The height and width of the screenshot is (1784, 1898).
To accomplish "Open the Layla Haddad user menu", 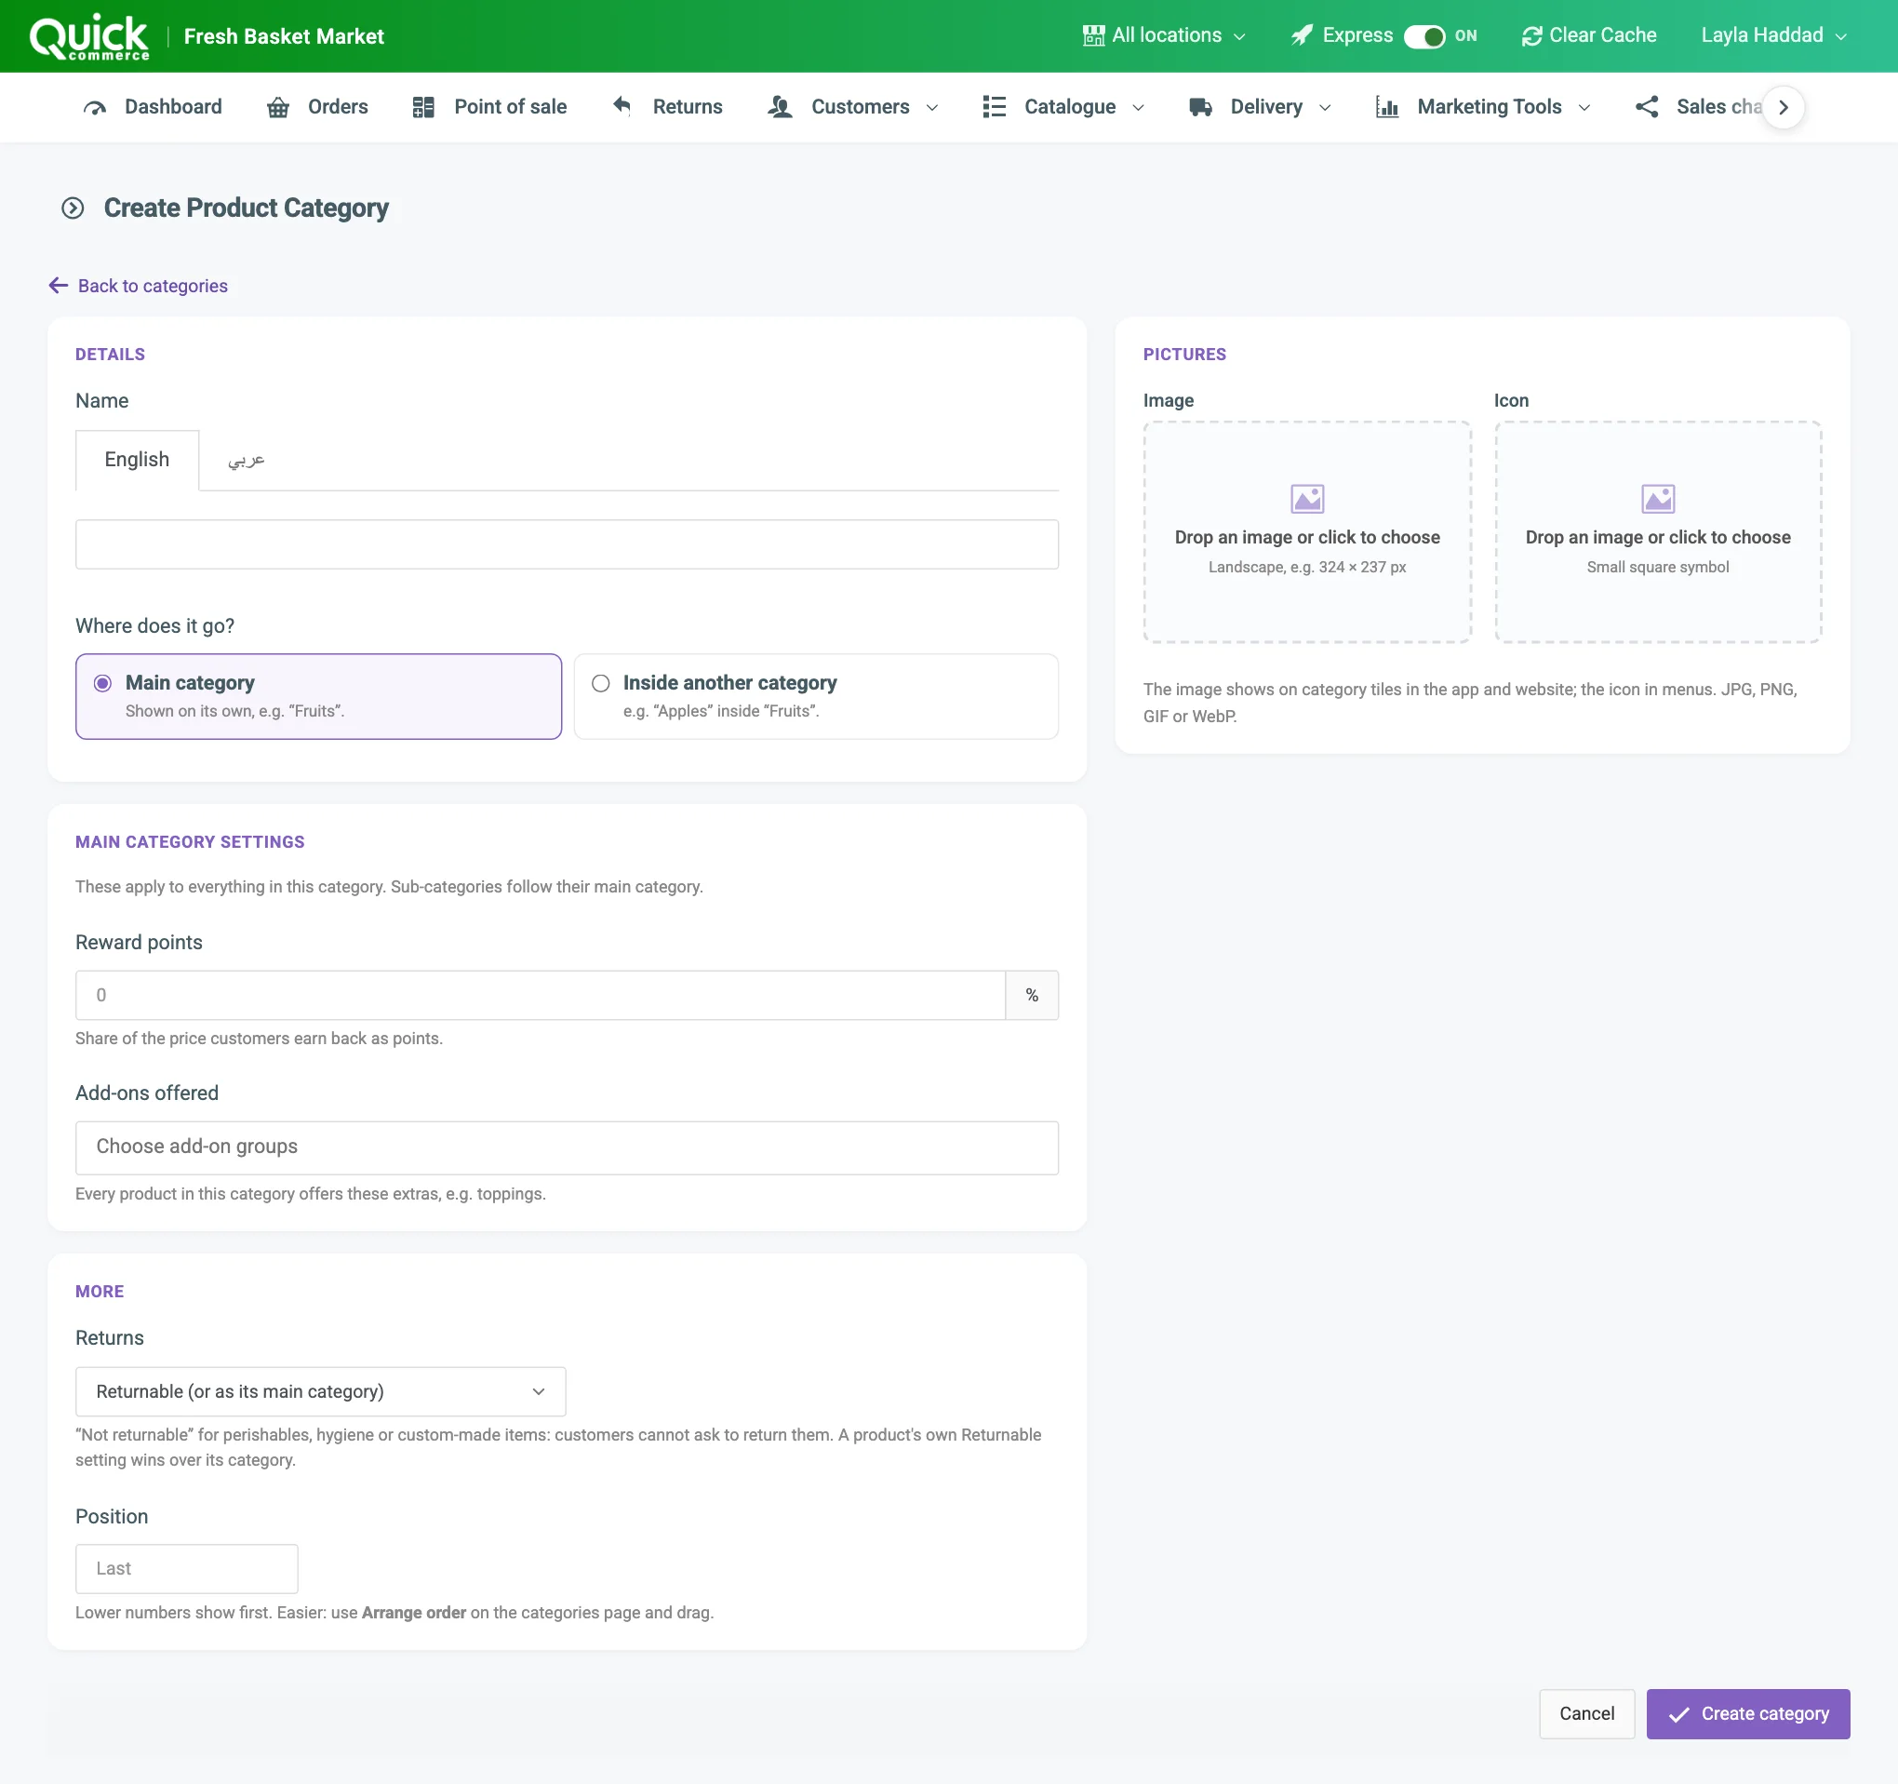I will 1773,35.
